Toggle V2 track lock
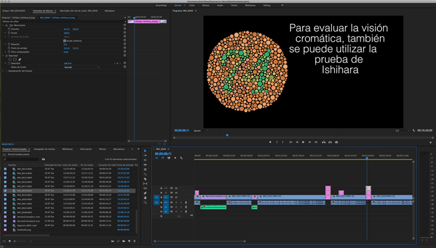Screen dimensions: 436x248 pos(161,193)
